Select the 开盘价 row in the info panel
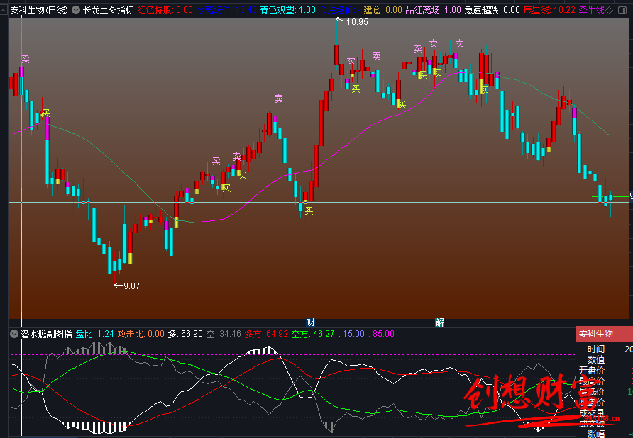This screenshot has height=438, width=633. click(605, 370)
